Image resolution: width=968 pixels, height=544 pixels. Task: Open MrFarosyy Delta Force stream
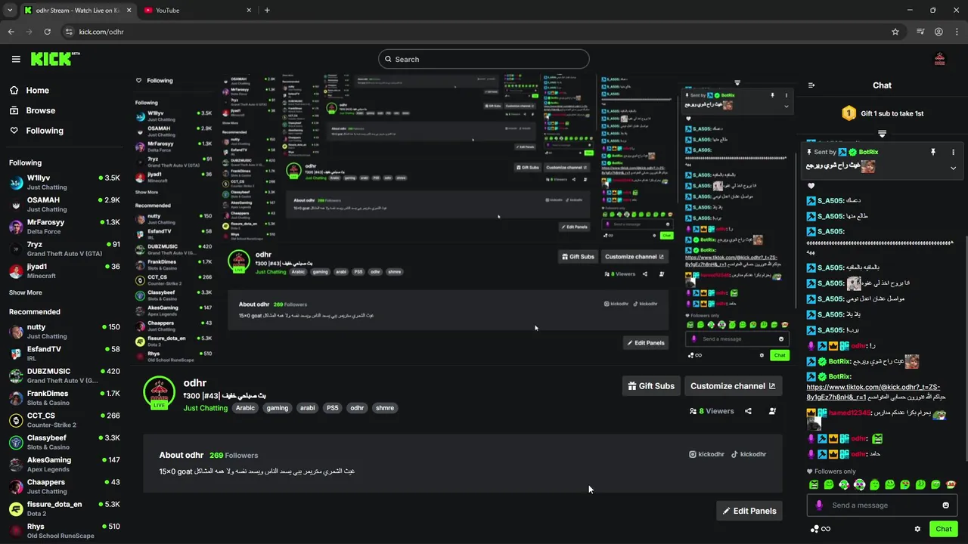64,227
